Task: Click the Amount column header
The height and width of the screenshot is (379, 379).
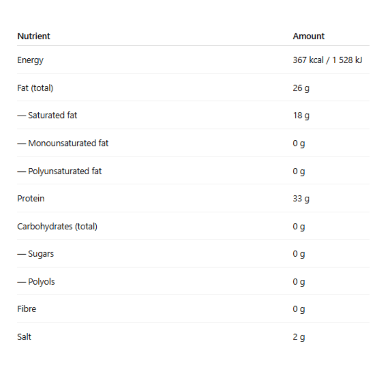Action: coord(309,36)
